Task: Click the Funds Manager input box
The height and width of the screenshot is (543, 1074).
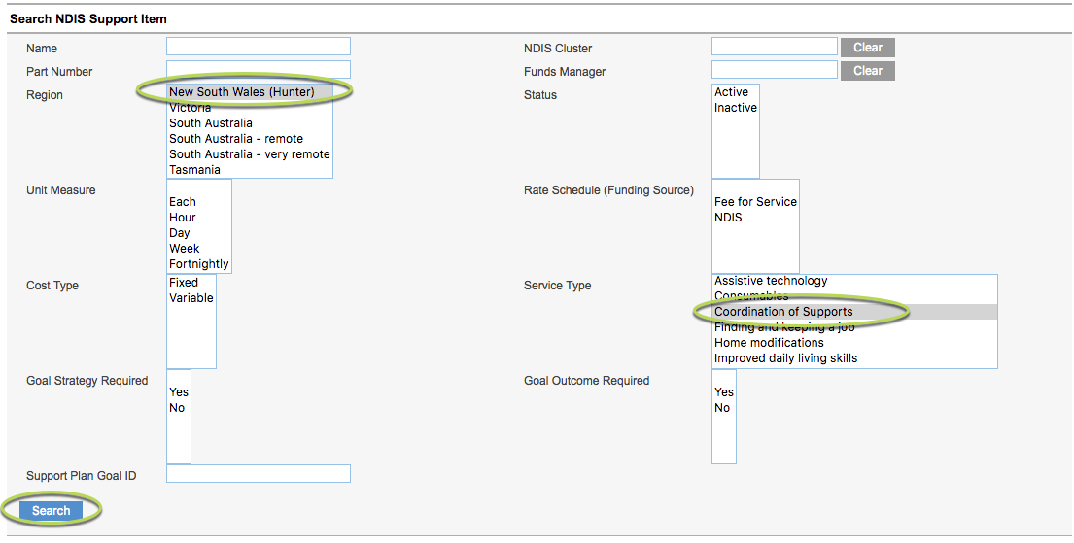Action: pyautogui.click(x=774, y=69)
